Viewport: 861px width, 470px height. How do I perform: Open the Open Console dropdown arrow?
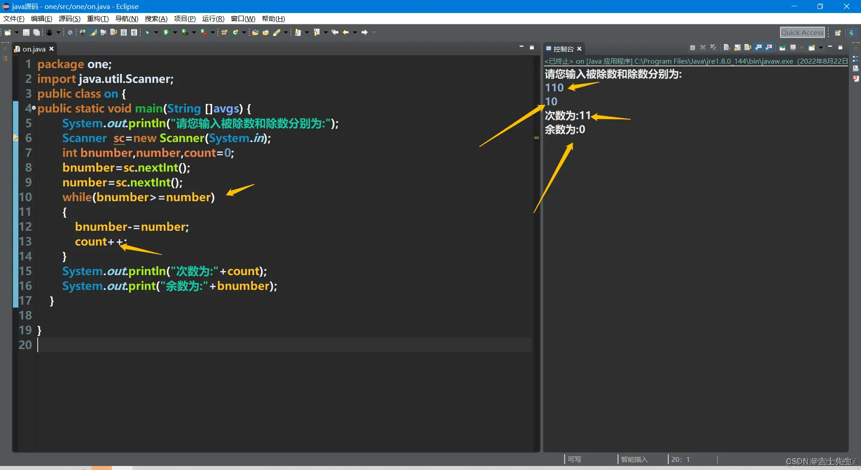(x=821, y=47)
